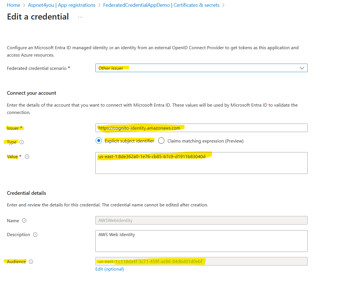354x285 pixels.
Task: Click the info icon next to Type
Action: click(22, 142)
